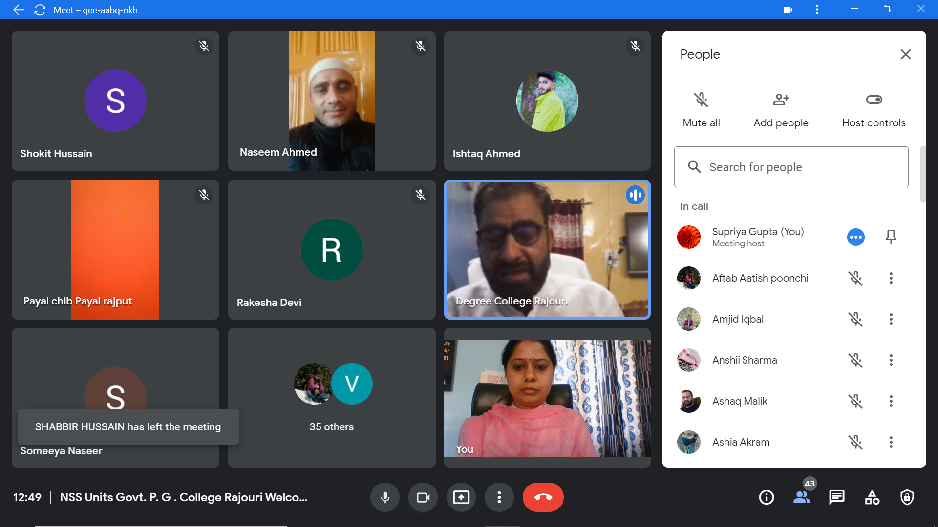Open the three-dot menu beside Ashaq Malik
The width and height of the screenshot is (938, 527).
[x=891, y=401]
